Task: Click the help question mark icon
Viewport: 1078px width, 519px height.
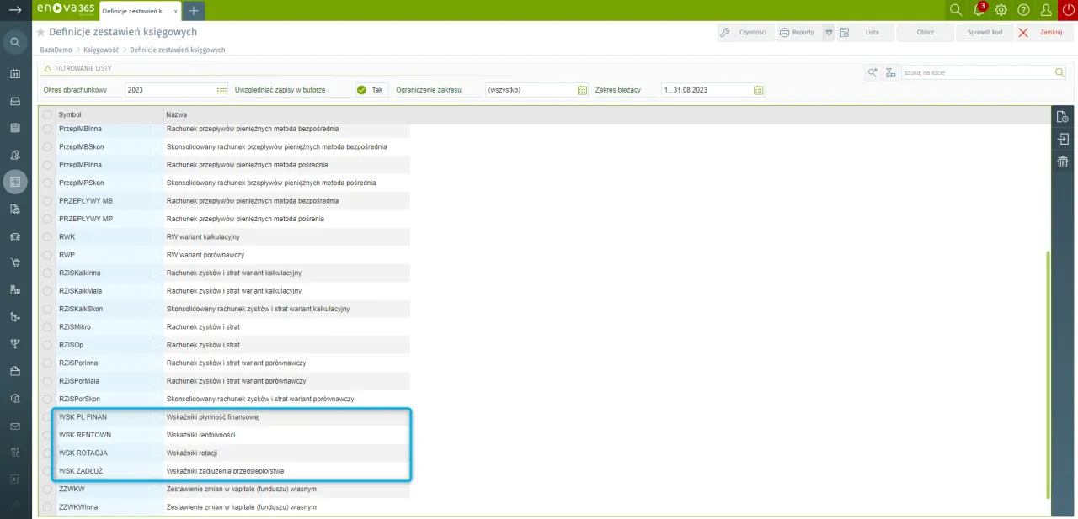Action: (1023, 10)
